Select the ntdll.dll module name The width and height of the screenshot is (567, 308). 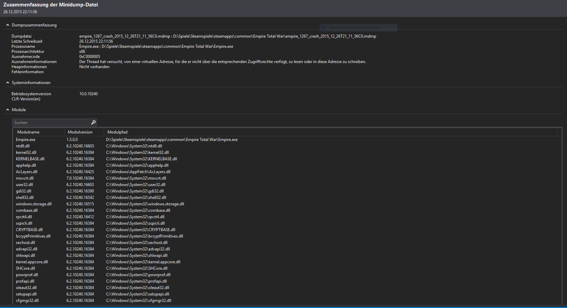(x=23, y=146)
